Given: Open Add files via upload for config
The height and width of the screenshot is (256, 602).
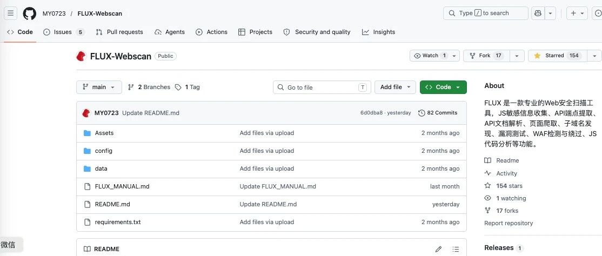Looking at the screenshot, I should coord(267,151).
